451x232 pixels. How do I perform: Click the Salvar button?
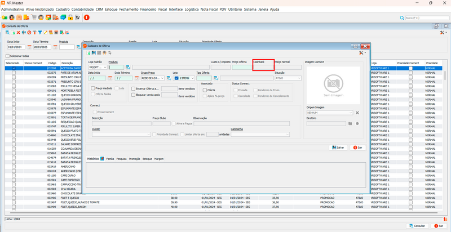tap(338, 148)
